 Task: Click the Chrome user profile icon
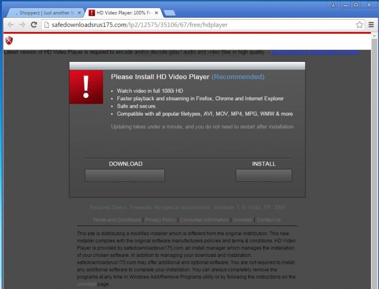point(333,4)
